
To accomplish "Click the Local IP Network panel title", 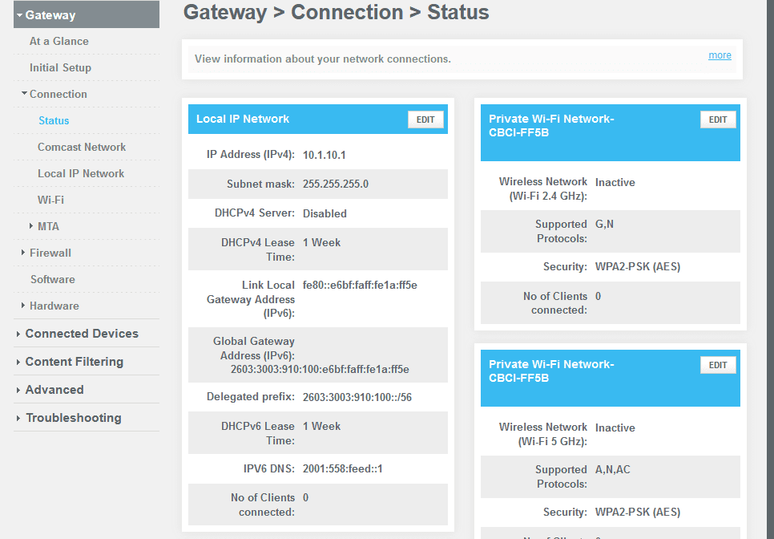I will point(243,119).
